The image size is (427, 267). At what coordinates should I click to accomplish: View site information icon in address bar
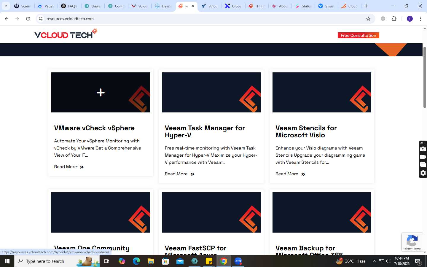pyautogui.click(x=41, y=19)
